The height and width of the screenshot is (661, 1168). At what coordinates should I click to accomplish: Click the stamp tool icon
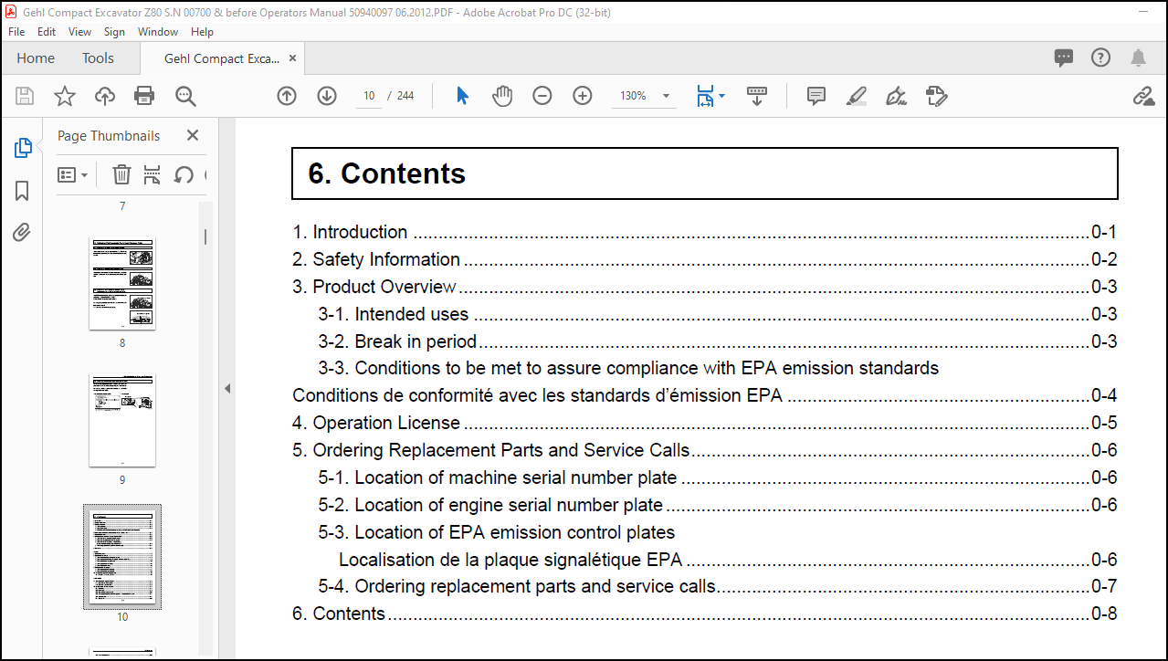(x=936, y=96)
